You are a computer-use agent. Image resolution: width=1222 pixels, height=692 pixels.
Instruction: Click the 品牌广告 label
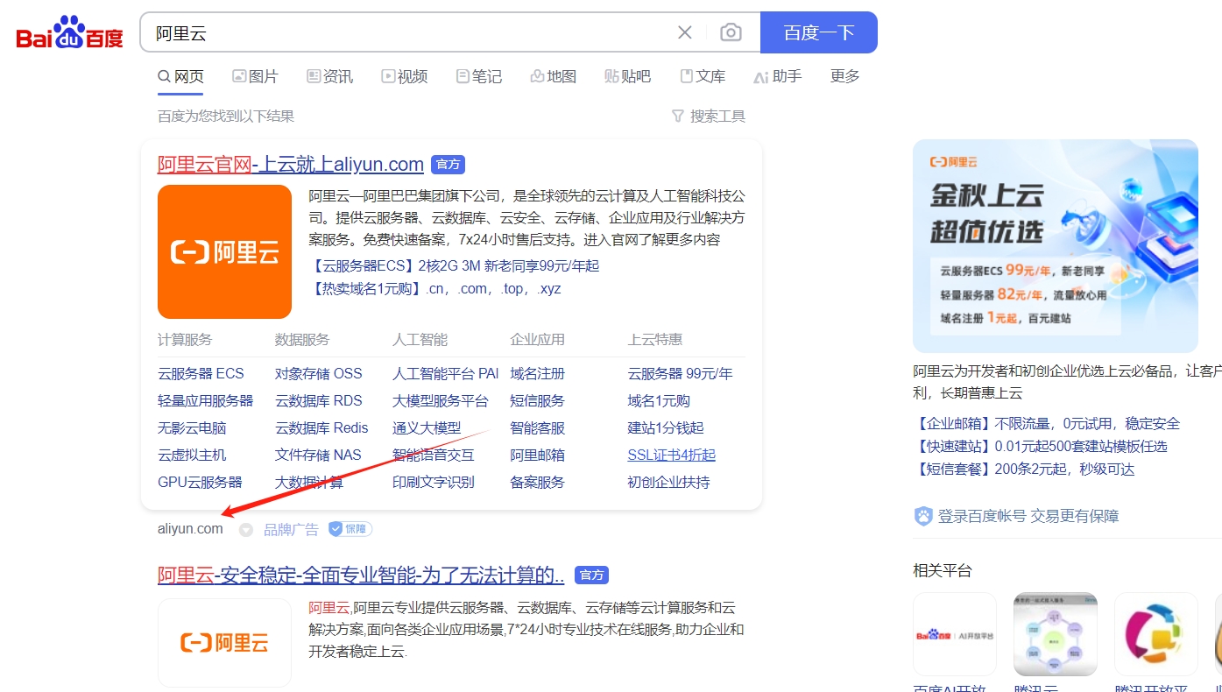(x=292, y=529)
